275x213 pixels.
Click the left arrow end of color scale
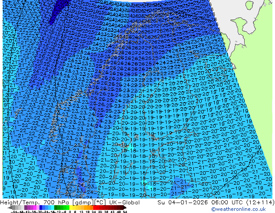tap(10, 207)
